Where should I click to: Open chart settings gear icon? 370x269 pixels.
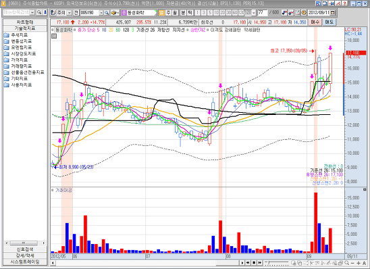click(304, 13)
